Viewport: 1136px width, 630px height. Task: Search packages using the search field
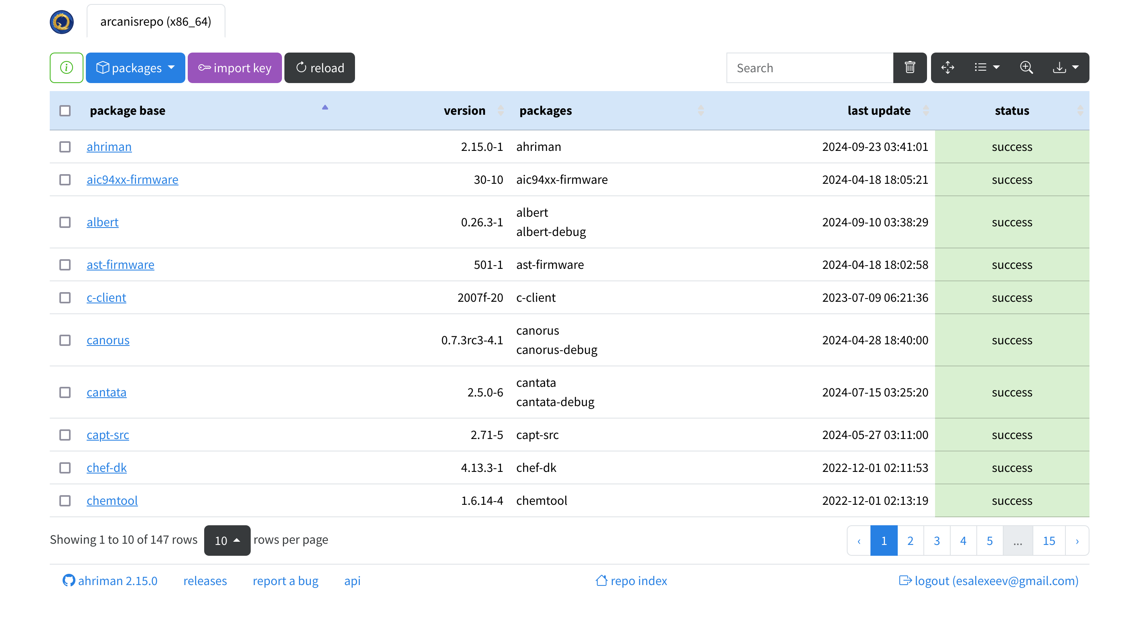point(809,67)
